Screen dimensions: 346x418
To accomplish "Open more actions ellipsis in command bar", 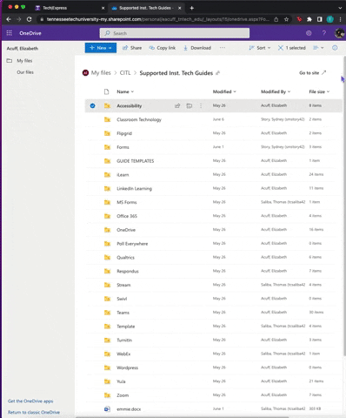I will coord(223,48).
